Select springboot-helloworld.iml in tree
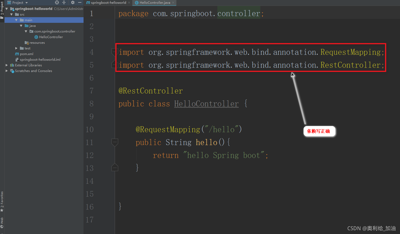Screen dimensions: 400x234 (40, 60)
